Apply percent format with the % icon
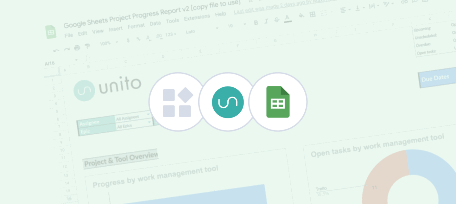The width and height of the screenshot is (456, 204). (138, 39)
